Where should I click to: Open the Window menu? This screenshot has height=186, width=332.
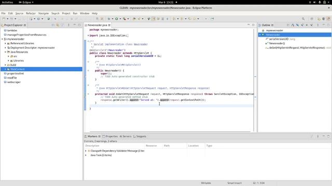(x=85, y=13)
